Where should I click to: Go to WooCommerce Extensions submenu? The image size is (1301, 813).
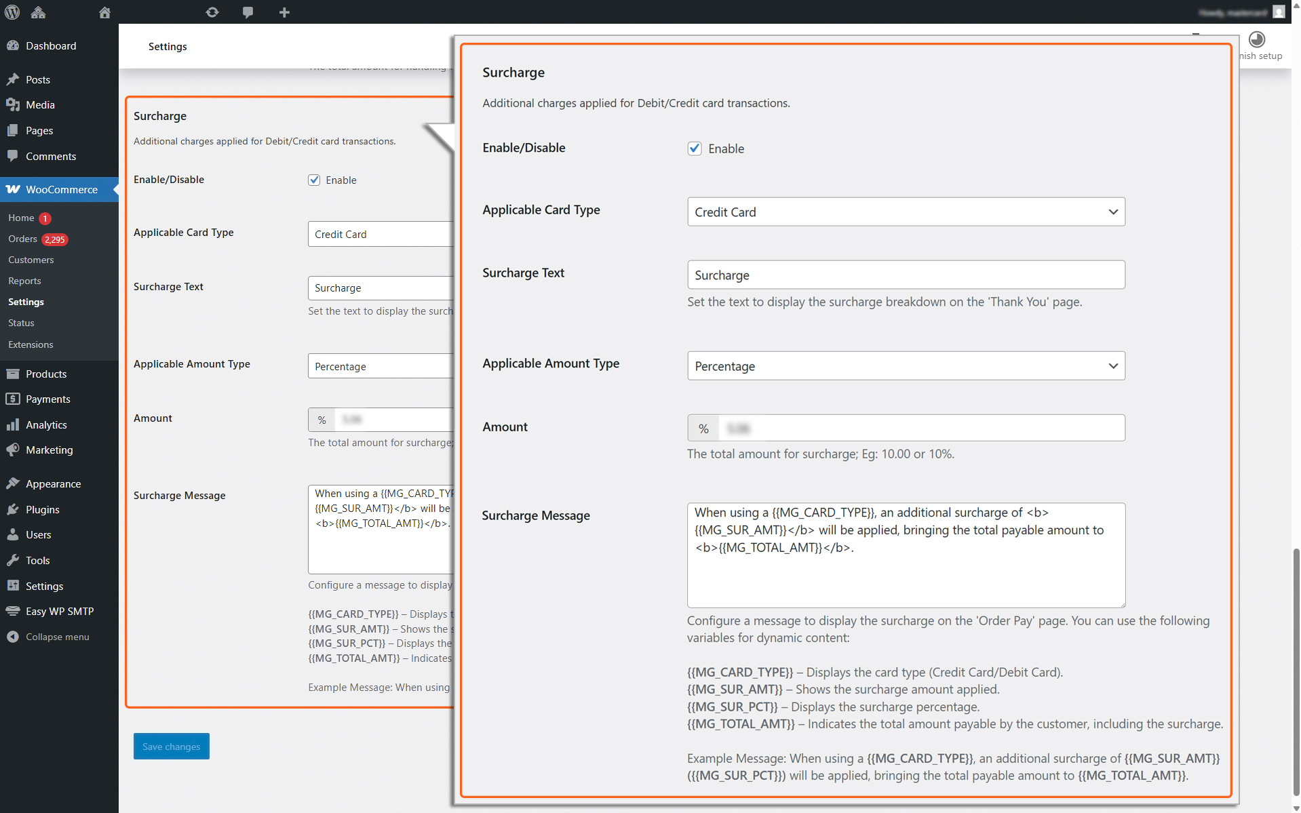coord(31,344)
